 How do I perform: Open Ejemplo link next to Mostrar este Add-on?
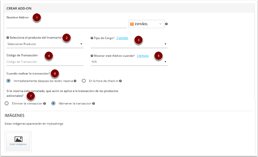(143, 56)
